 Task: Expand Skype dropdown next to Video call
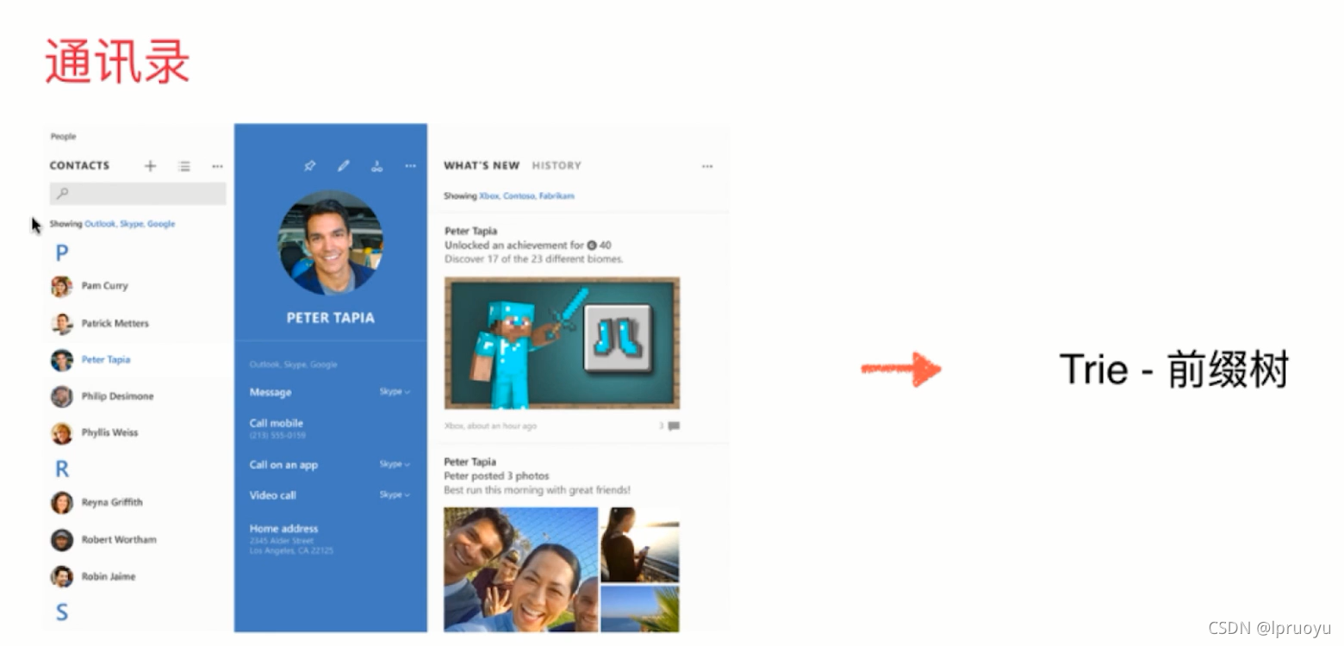[x=395, y=495]
